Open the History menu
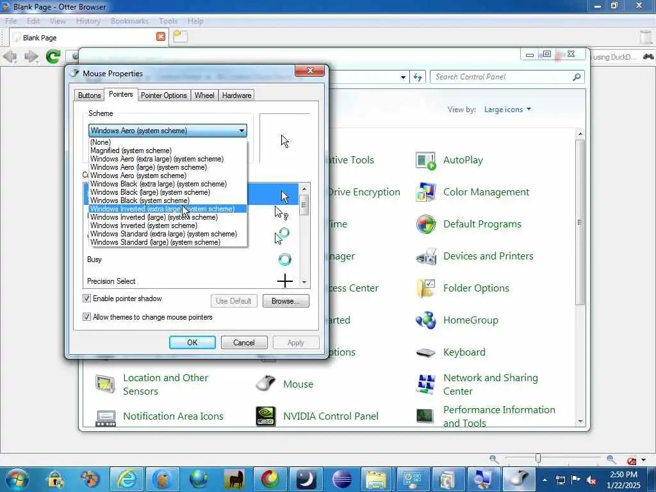Screen dimensions: 656x492 click(x=88, y=21)
